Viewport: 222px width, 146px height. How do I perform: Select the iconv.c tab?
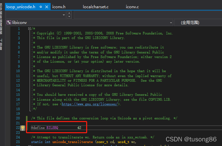pos(133,7)
